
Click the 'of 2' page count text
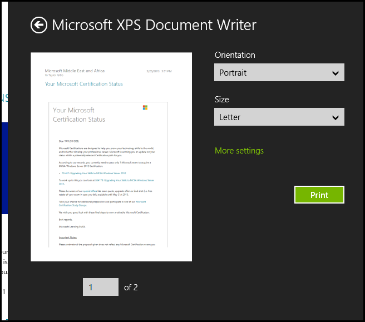tap(131, 288)
